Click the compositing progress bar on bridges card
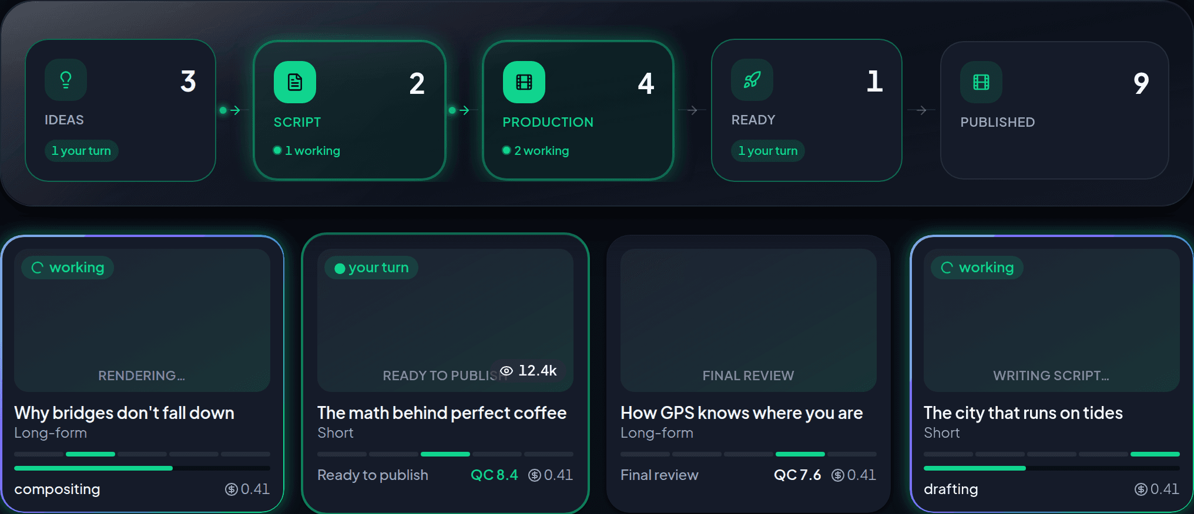Viewport: 1194px width, 514px height. pos(142,468)
